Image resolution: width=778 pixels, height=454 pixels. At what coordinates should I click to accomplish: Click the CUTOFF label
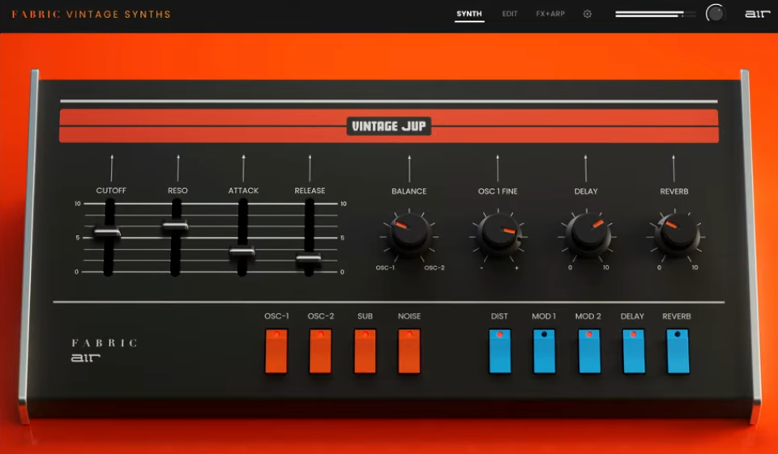(111, 191)
